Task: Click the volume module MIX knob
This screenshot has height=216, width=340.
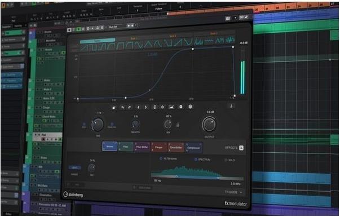Action: tap(92, 168)
